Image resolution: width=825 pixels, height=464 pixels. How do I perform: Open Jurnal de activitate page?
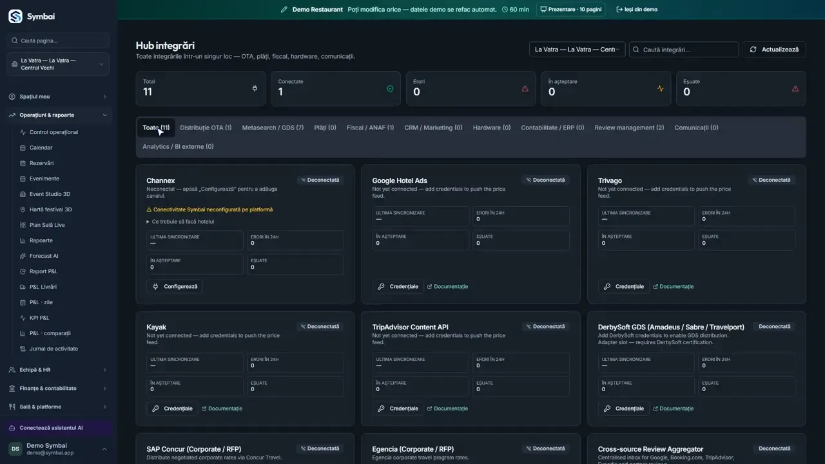pos(53,349)
